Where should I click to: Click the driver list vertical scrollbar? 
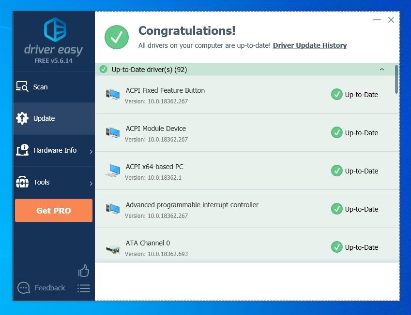(x=396, y=79)
